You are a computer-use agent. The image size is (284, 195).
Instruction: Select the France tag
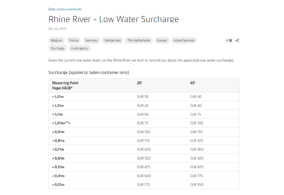coord(74,40)
